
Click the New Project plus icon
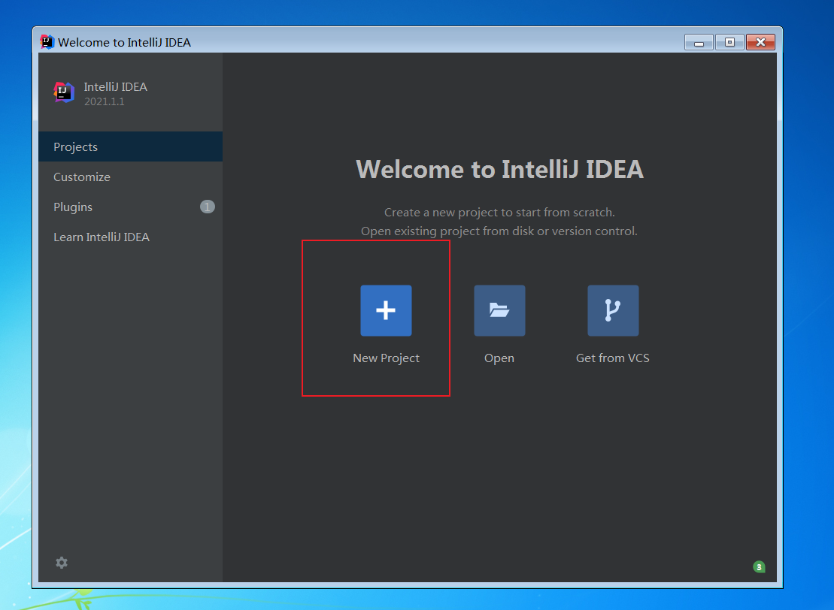tap(386, 310)
